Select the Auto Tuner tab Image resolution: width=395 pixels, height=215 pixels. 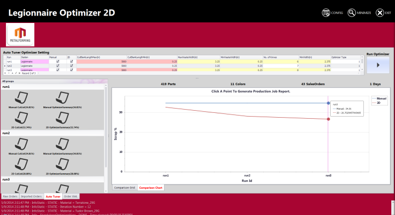[x=53, y=196]
